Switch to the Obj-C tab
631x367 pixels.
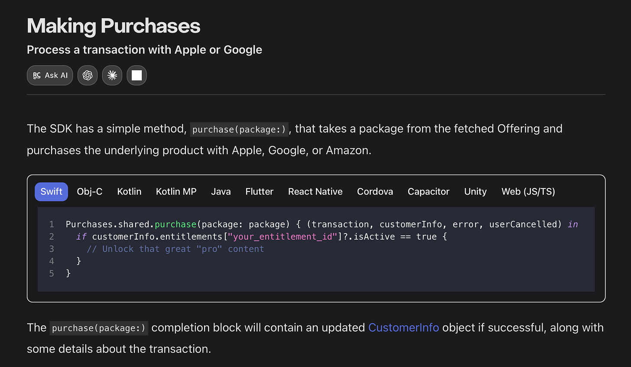pyautogui.click(x=89, y=192)
